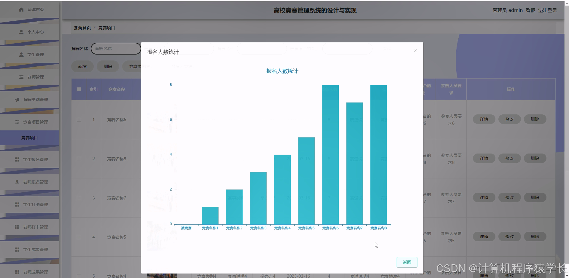Click 删除 for row 竞赛名称6
The width and height of the screenshot is (569, 278).
(x=535, y=119)
